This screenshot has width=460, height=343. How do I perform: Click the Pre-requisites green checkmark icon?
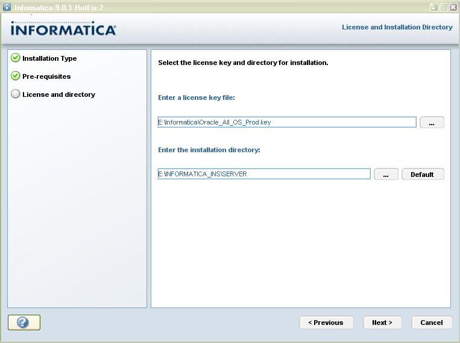pyautogui.click(x=15, y=76)
